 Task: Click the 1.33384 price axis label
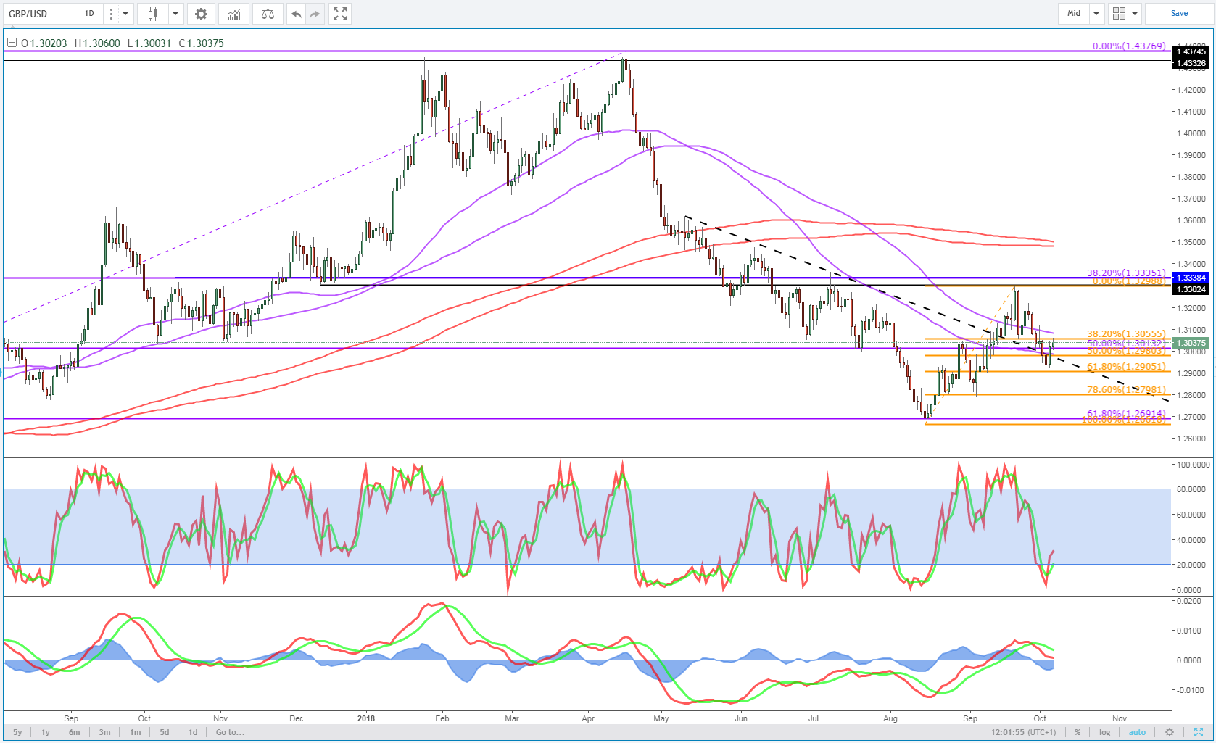tap(1191, 278)
